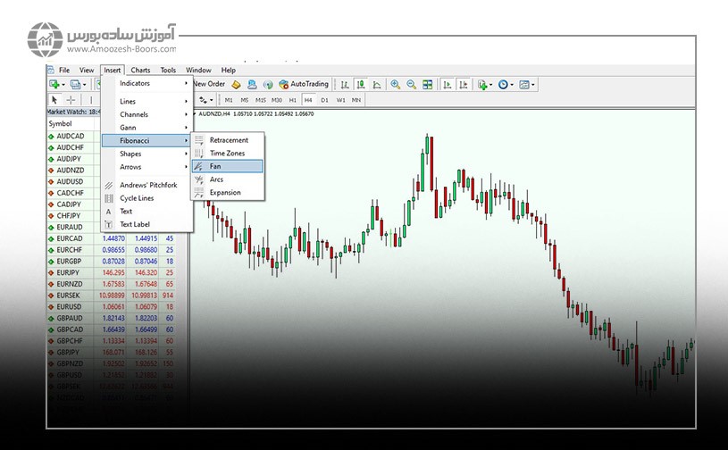Toggle the H4 timeframe button
Image resolution: width=728 pixels, height=450 pixels.
[x=308, y=100]
